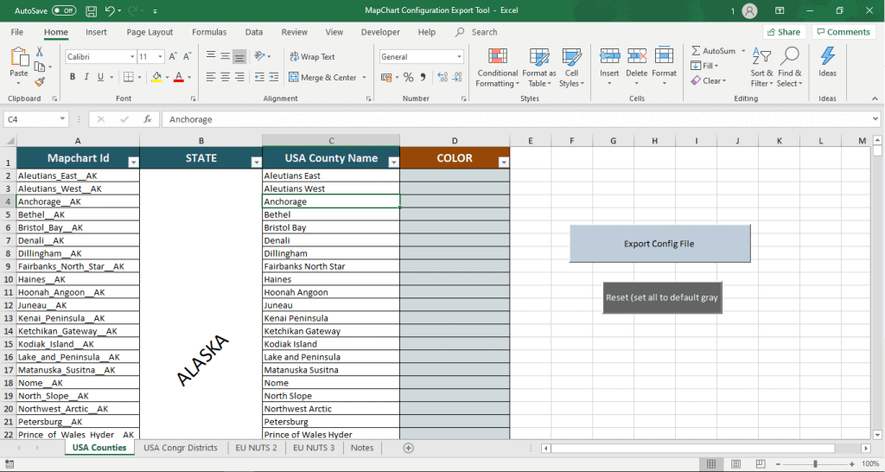This screenshot has height=472, width=885.
Task: Click the Orientation text angle icon
Action: pyautogui.click(x=259, y=56)
